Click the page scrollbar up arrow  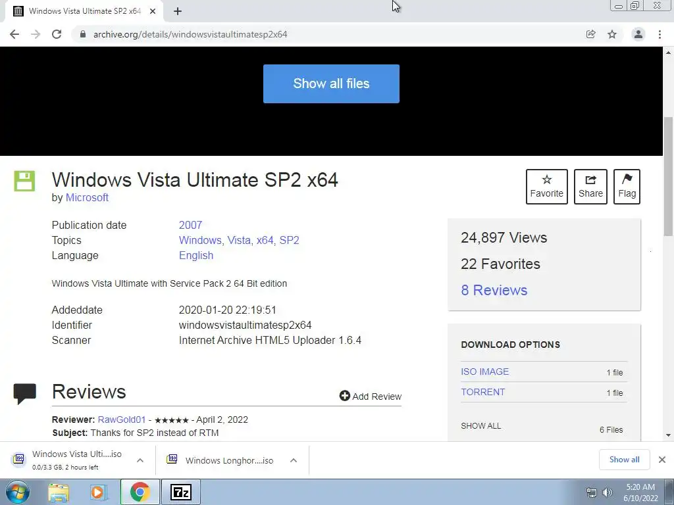pyautogui.click(x=669, y=53)
